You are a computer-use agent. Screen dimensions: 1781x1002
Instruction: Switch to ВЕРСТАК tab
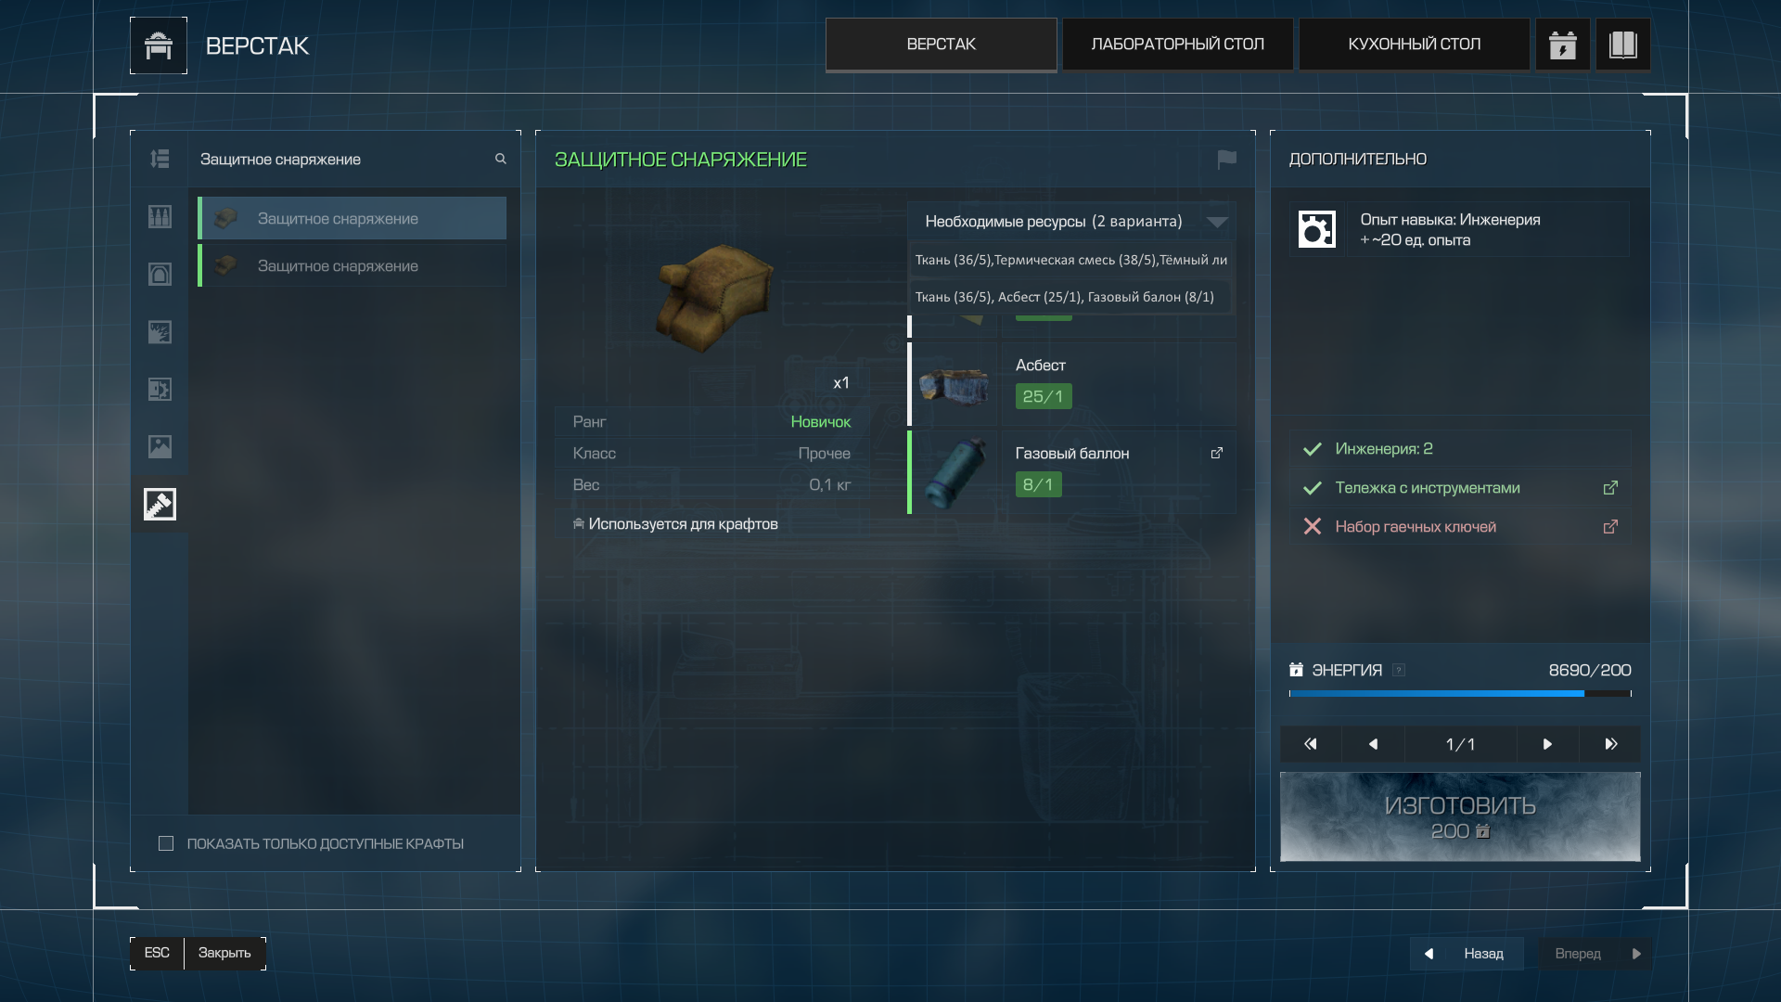pos(941,45)
